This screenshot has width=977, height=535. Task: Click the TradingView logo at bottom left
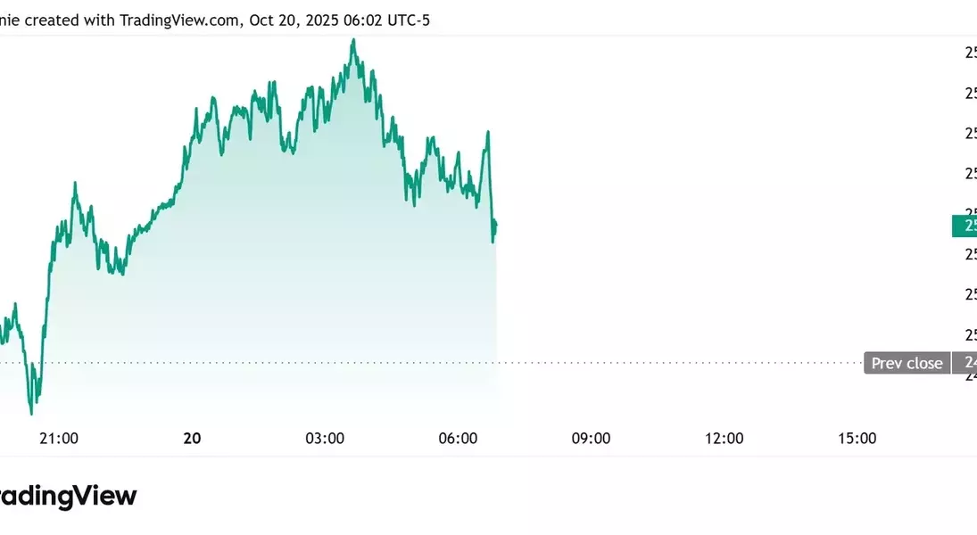tap(67, 496)
